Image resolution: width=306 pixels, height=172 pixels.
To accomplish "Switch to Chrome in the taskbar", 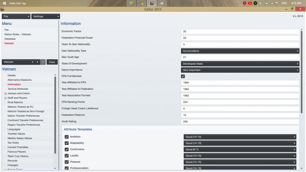I will [141, 3].
